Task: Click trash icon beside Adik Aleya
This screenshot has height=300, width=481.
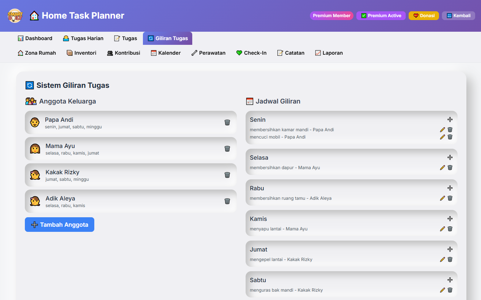Action: pyautogui.click(x=227, y=201)
